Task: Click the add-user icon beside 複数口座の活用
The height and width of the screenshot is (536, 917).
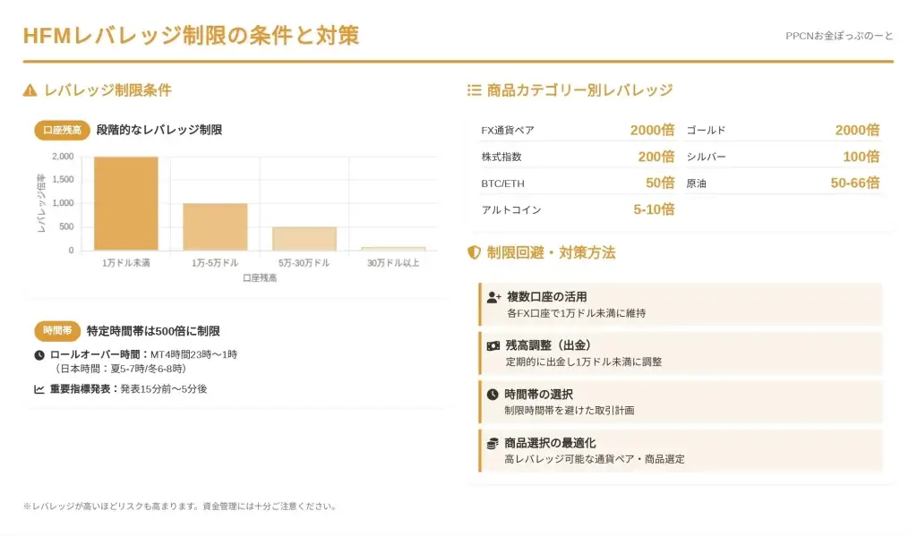Action: point(494,297)
